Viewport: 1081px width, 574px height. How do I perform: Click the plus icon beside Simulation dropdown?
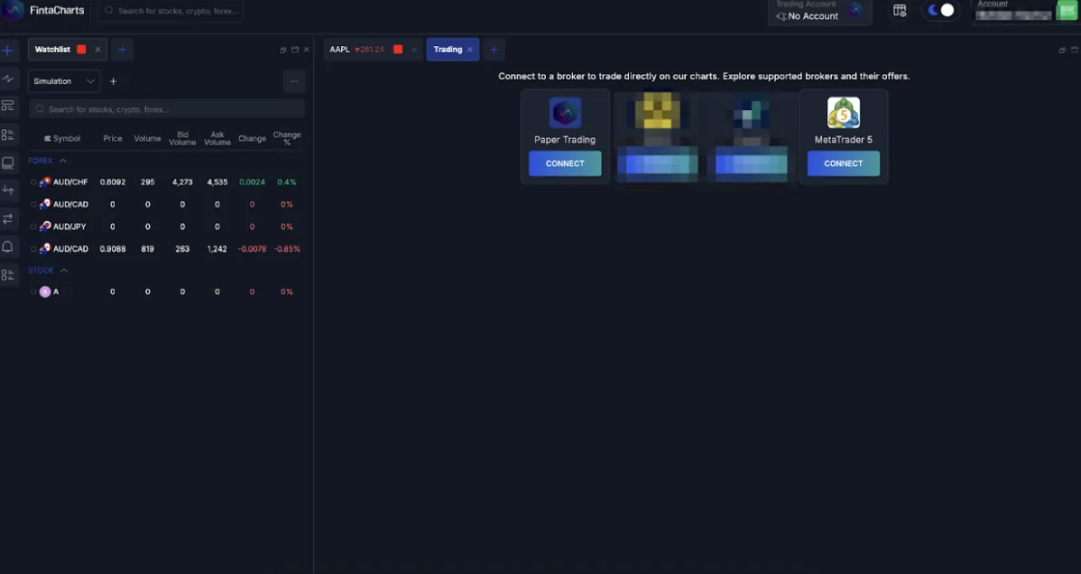tap(114, 81)
